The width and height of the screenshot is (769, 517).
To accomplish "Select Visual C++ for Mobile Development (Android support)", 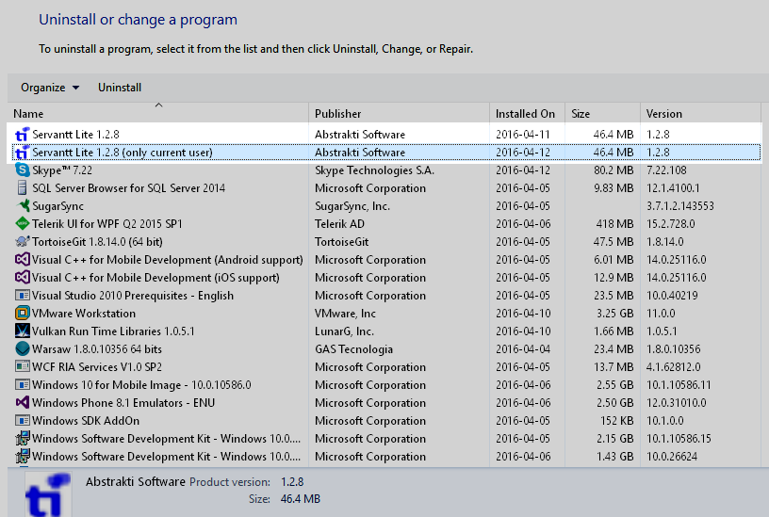I will pos(167,260).
